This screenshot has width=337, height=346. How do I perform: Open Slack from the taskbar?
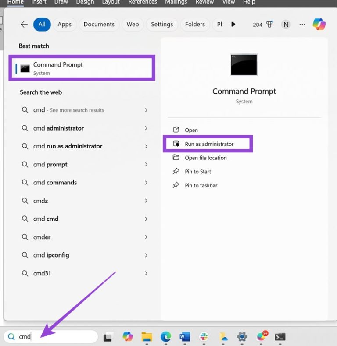tap(204, 337)
